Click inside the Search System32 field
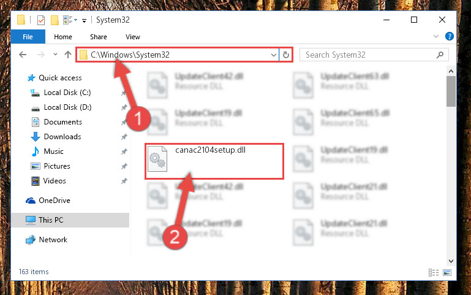471x295 pixels. point(369,55)
